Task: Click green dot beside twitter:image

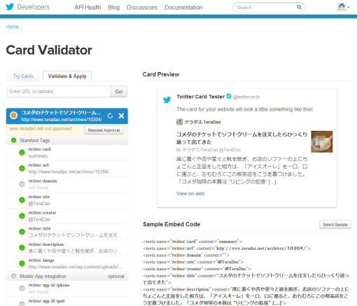Action: point(22,263)
